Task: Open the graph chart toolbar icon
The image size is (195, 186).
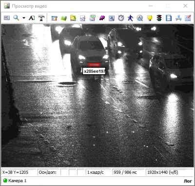Action: click(83, 18)
